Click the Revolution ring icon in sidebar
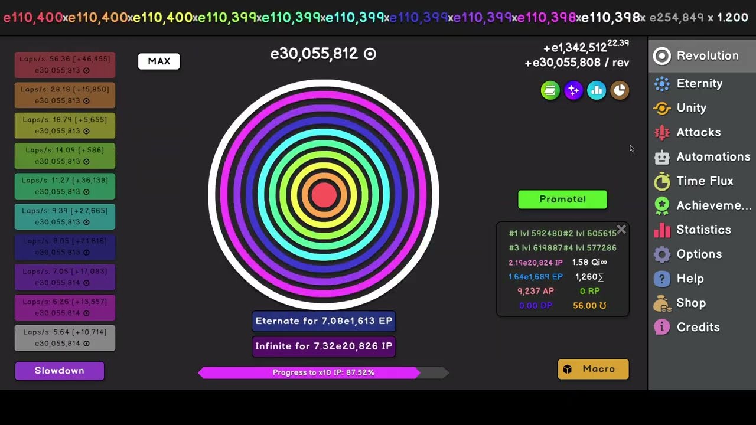 (662, 55)
